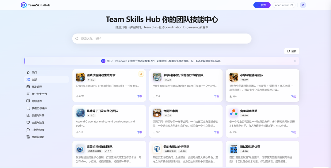Click the book icon beside 内容创作
The height and width of the screenshot is (168, 331).
28,101
